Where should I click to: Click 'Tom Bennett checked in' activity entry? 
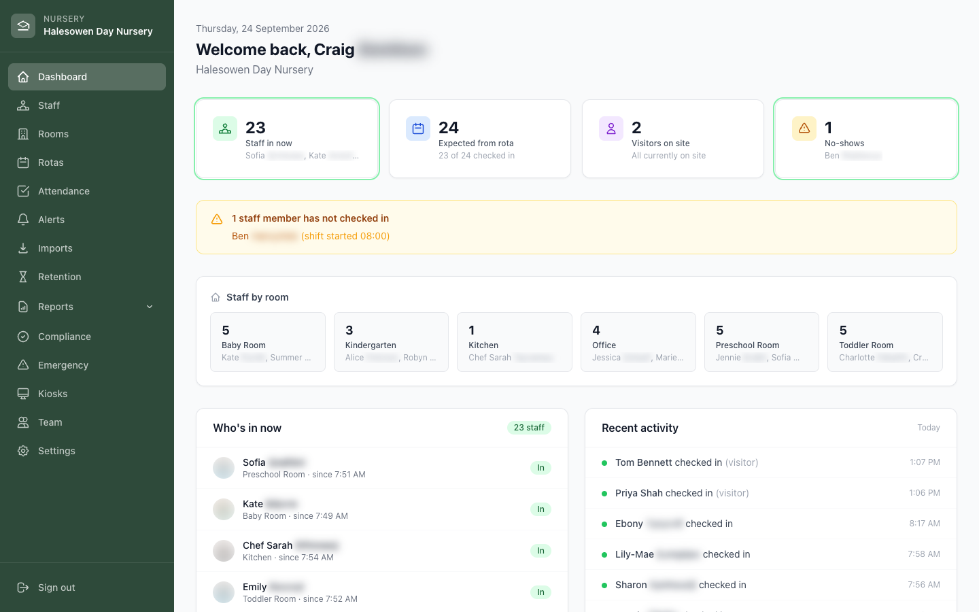[x=771, y=462]
